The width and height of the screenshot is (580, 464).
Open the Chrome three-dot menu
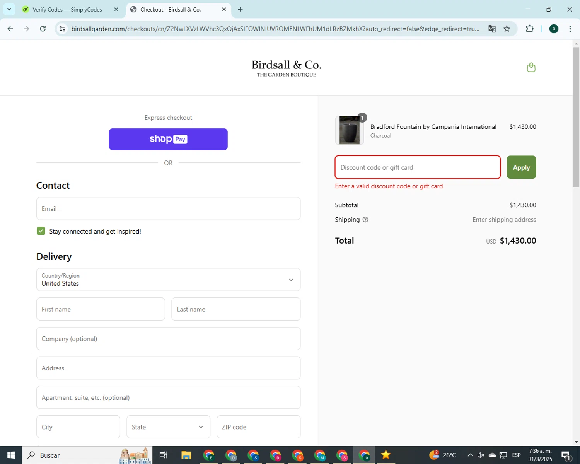click(570, 29)
